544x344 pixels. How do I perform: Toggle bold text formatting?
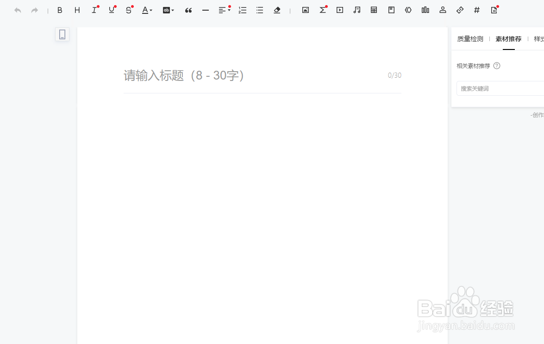click(x=60, y=10)
